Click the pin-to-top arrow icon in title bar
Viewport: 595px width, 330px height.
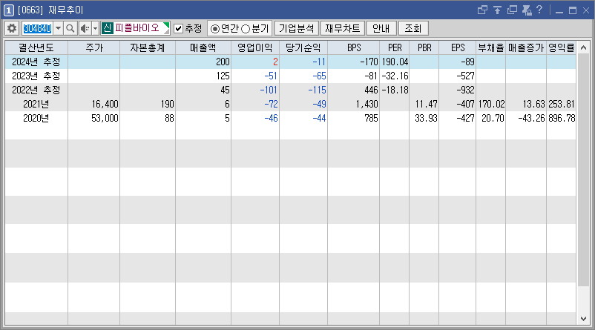tap(497, 10)
